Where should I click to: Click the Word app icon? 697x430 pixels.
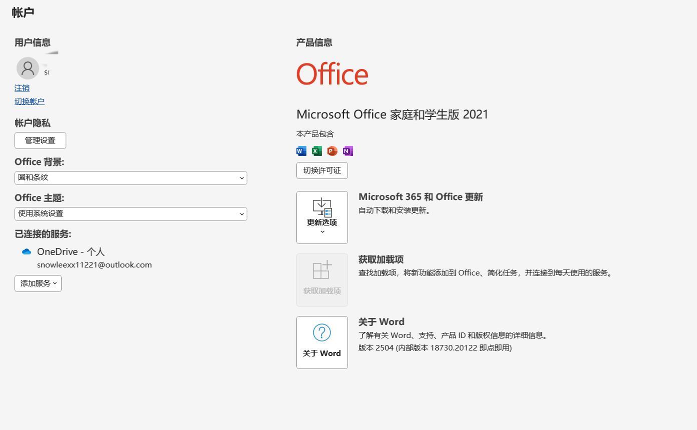pyautogui.click(x=301, y=151)
